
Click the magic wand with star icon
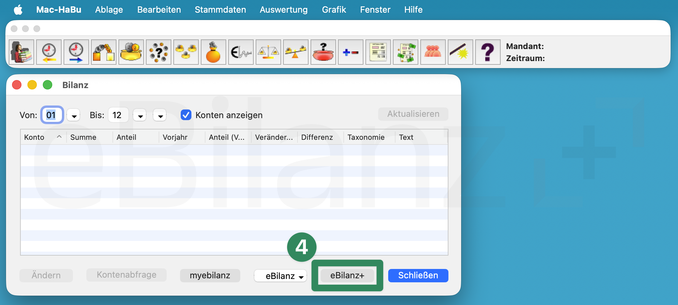[460, 52]
